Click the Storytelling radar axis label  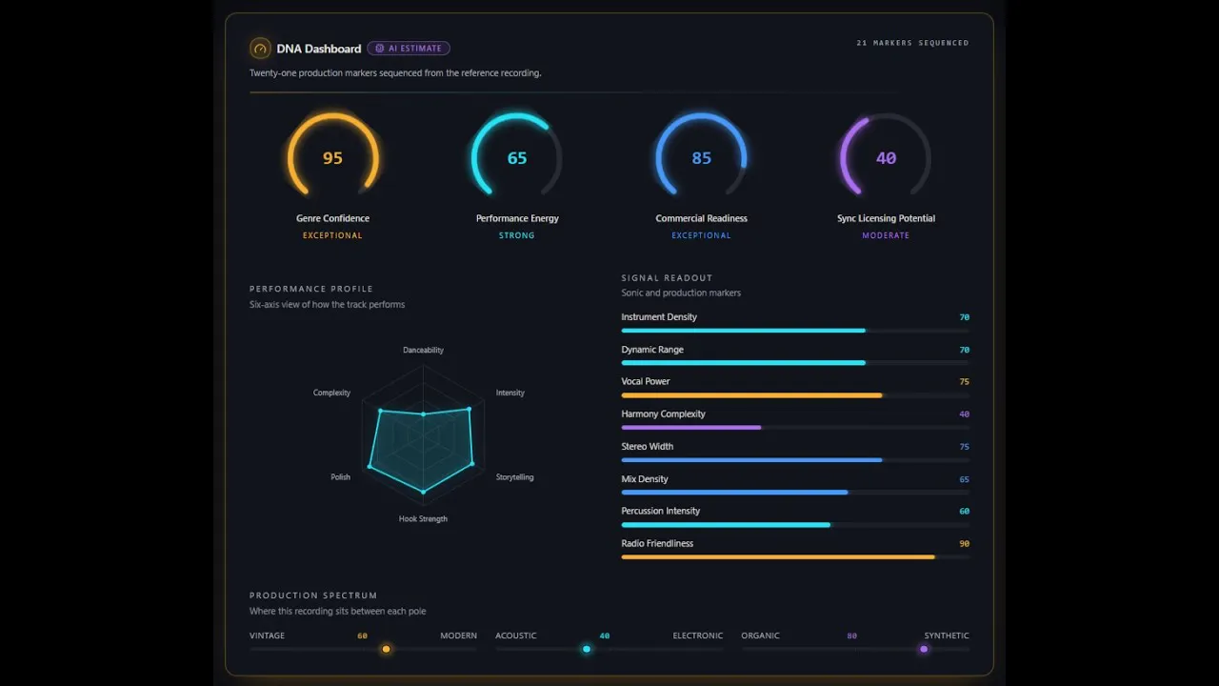pyautogui.click(x=515, y=477)
